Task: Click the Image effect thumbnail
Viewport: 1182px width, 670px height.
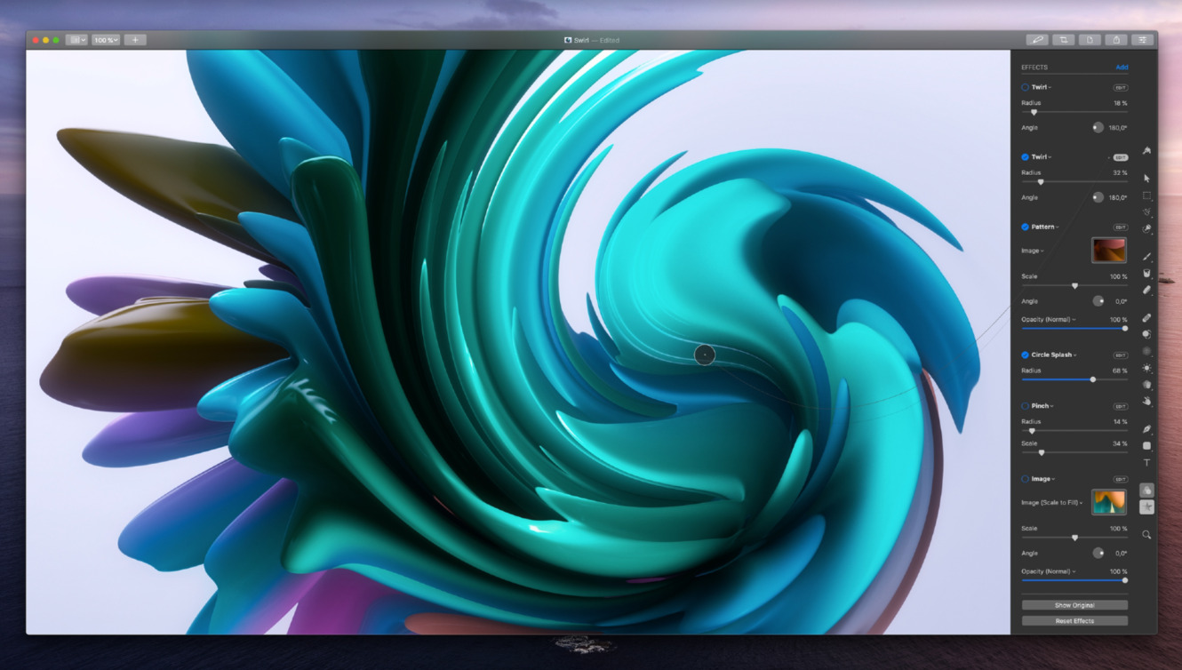Action: 1109,502
